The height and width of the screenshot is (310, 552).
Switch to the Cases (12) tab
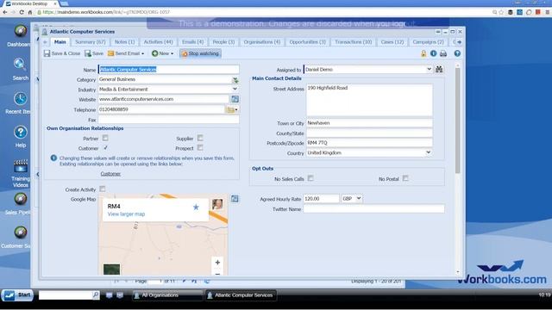pyautogui.click(x=392, y=42)
